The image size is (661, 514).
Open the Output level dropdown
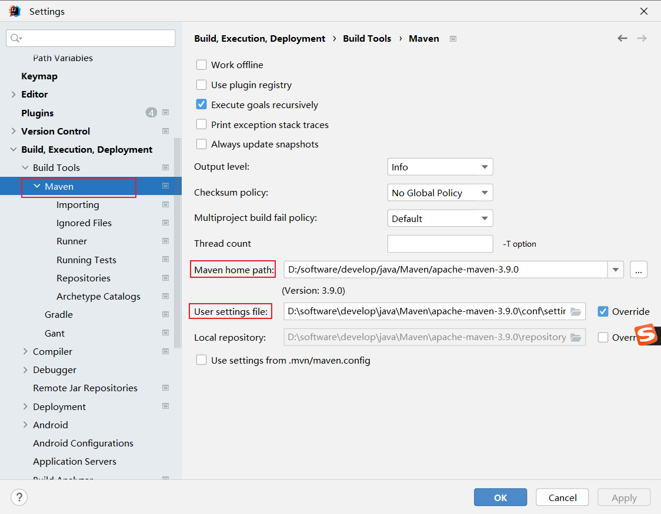(440, 167)
